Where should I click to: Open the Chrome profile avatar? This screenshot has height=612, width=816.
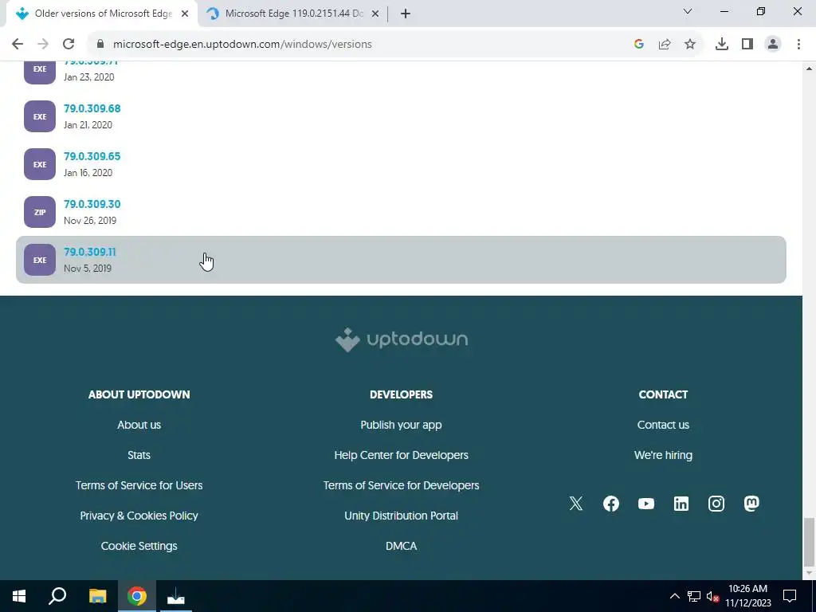click(773, 45)
